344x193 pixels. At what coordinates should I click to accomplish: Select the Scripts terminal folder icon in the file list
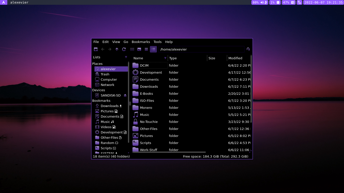coord(135,143)
